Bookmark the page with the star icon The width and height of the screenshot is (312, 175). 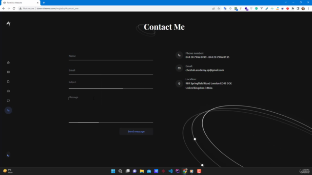click(x=219, y=8)
